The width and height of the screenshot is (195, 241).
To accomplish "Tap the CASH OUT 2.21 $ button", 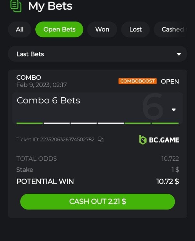I will pos(98,201).
